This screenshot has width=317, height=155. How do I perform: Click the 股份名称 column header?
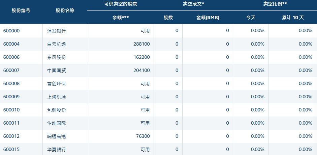[x=65, y=11]
